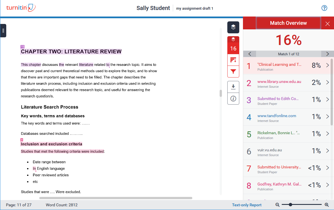Click the 16% overall similarity percentage
This screenshot has height=210, width=334.
[289, 40]
